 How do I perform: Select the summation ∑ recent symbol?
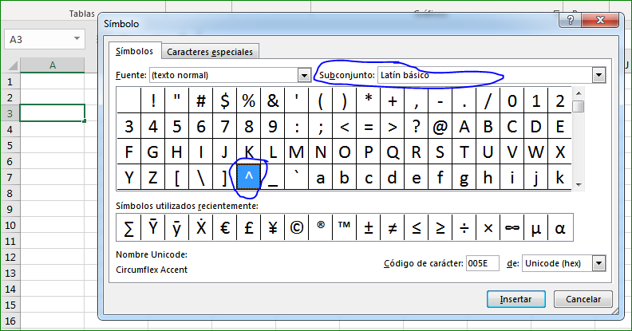[x=128, y=227]
